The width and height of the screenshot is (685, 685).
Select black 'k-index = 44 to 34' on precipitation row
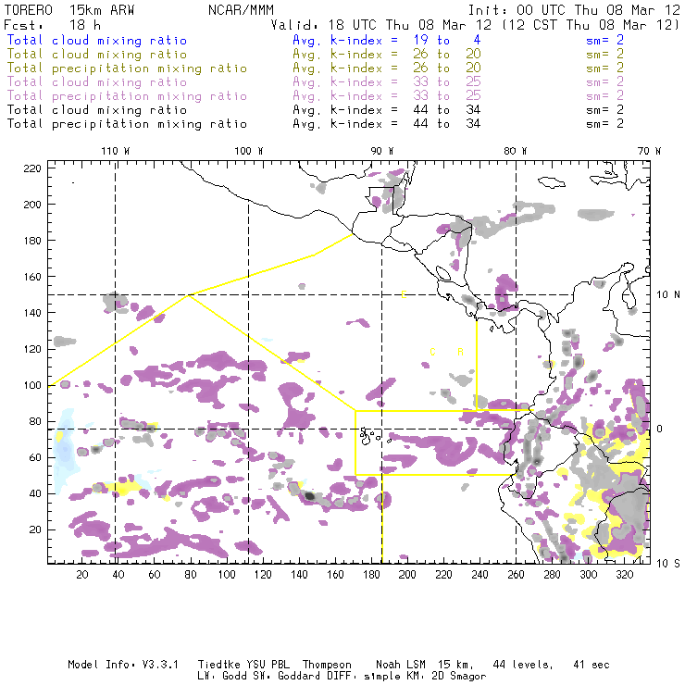(405, 124)
